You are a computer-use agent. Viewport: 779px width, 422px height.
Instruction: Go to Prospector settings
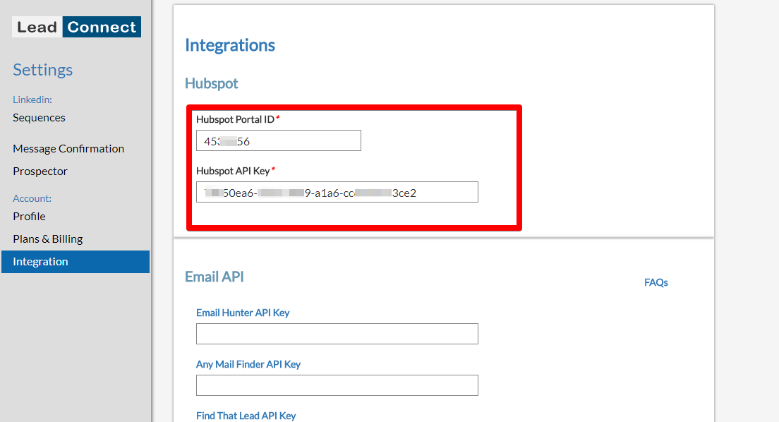point(40,171)
